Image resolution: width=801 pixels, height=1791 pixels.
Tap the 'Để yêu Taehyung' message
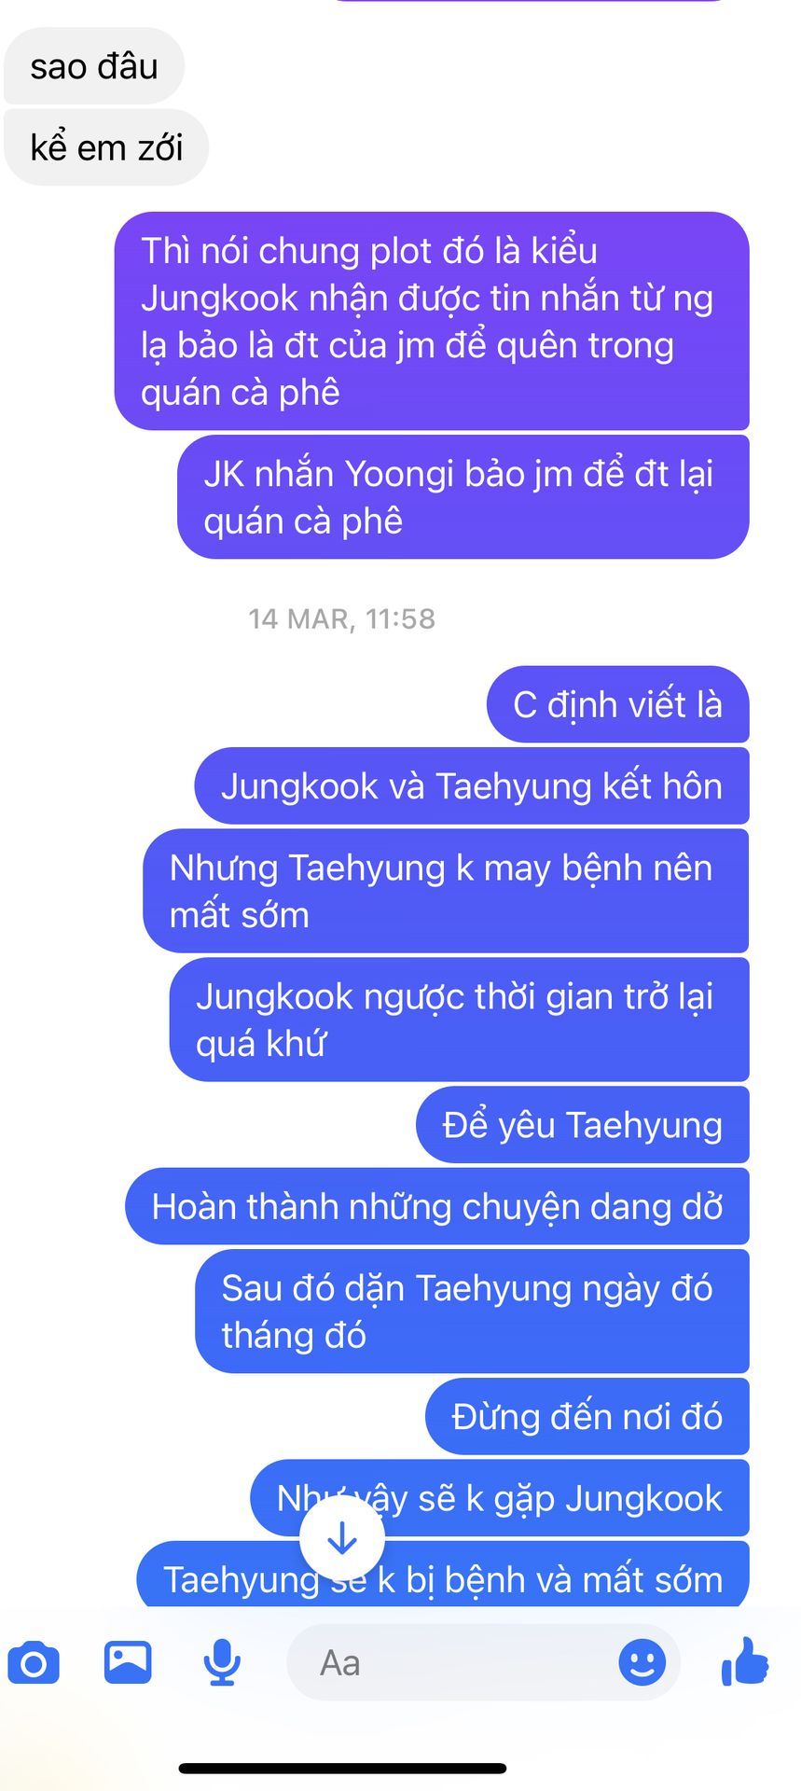tap(583, 1124)
